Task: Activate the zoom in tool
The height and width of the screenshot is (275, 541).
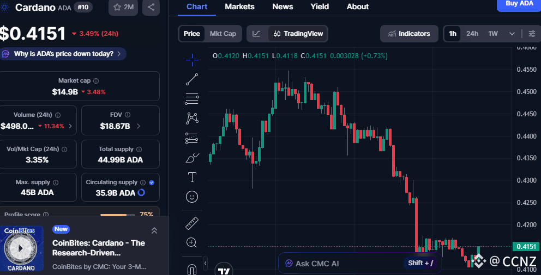Action: (192, 243)
